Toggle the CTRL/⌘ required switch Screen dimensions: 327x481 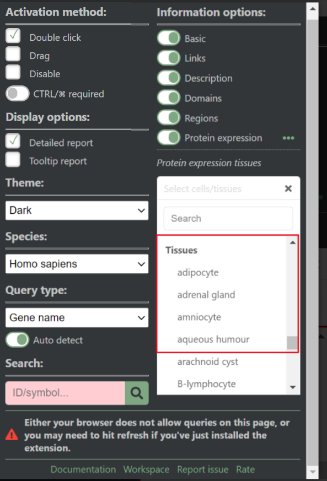point(18,94)
